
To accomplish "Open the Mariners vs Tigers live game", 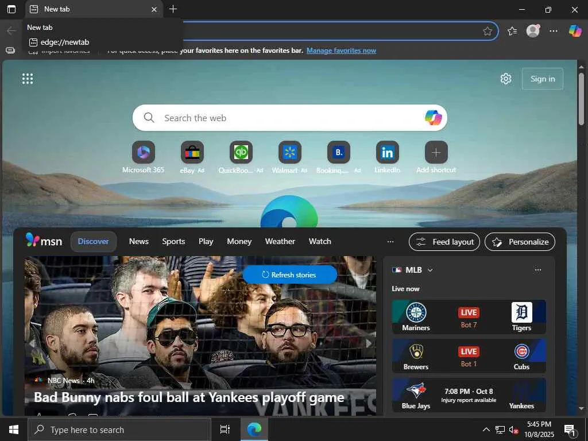I will pyautogui.click(x=469, y=317).
